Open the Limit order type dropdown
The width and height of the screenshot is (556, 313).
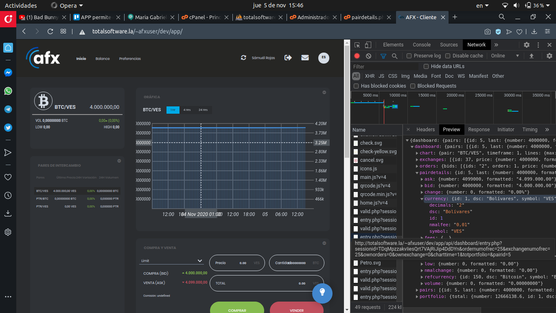tap(171, 261)
